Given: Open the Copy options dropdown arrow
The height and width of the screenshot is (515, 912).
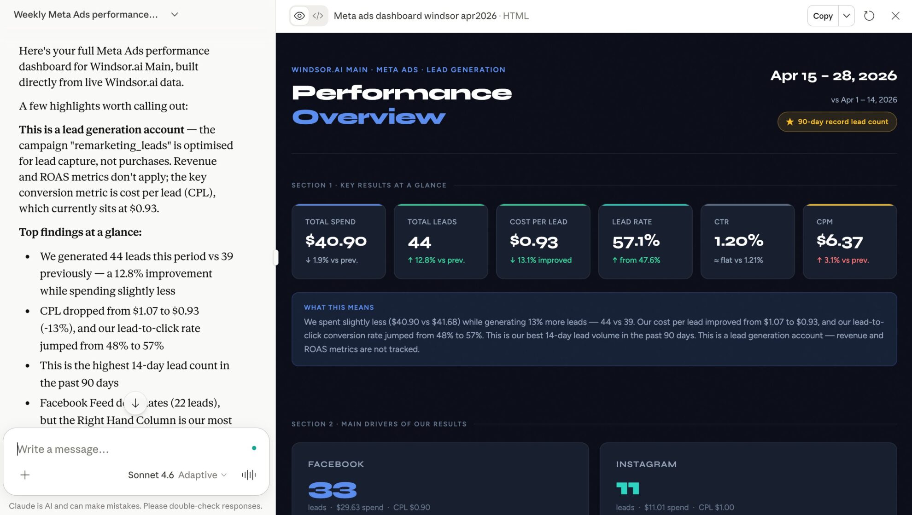Looking at the screenshot, I should click(x=847, y=16).
